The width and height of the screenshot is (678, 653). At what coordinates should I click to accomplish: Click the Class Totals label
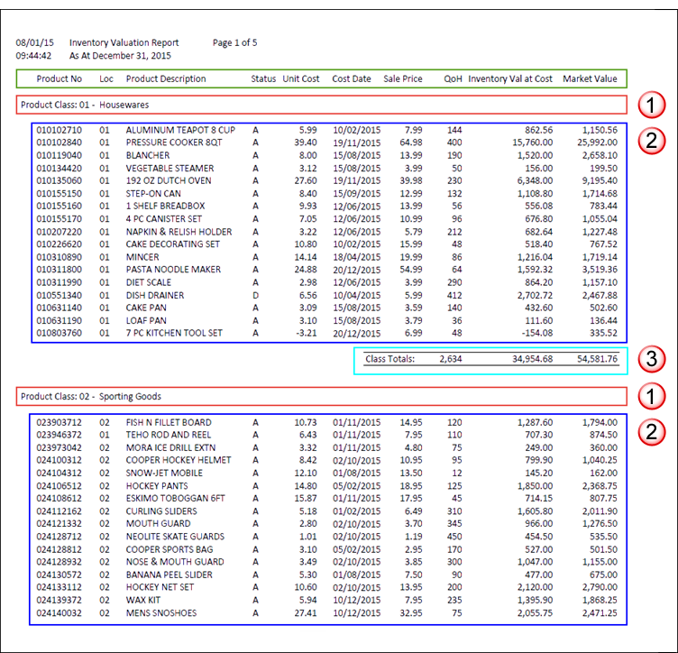coord(389,359)
